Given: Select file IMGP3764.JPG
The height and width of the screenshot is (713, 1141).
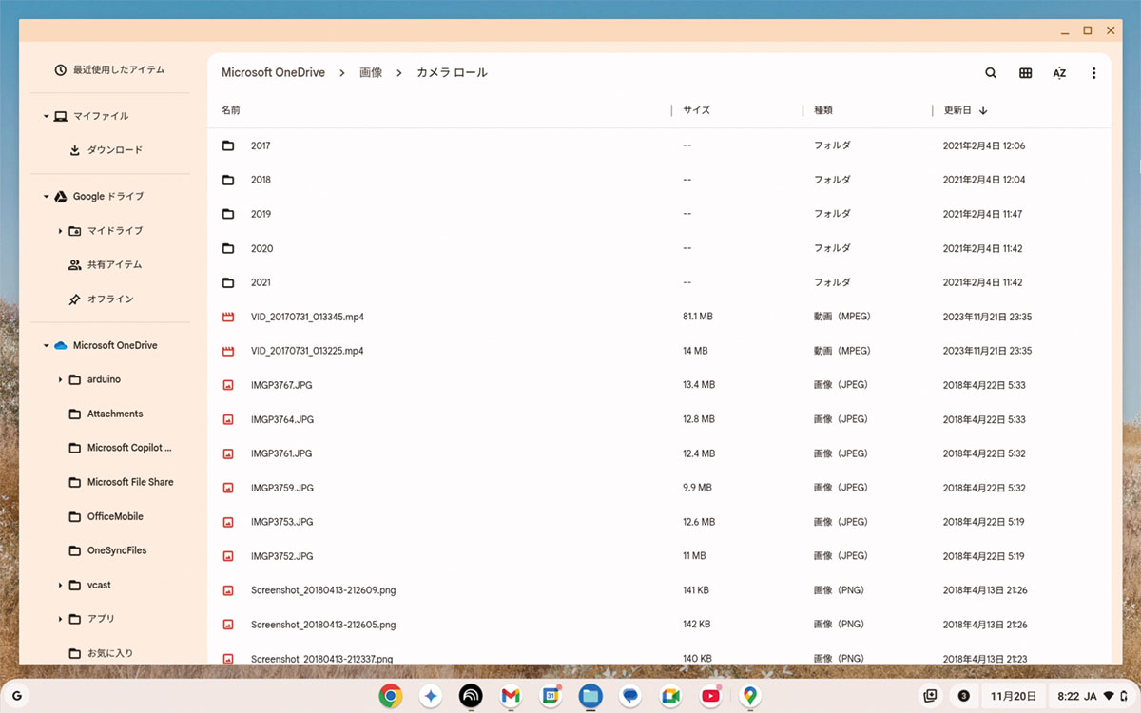Looking at the screenshot, I should 659,419.
